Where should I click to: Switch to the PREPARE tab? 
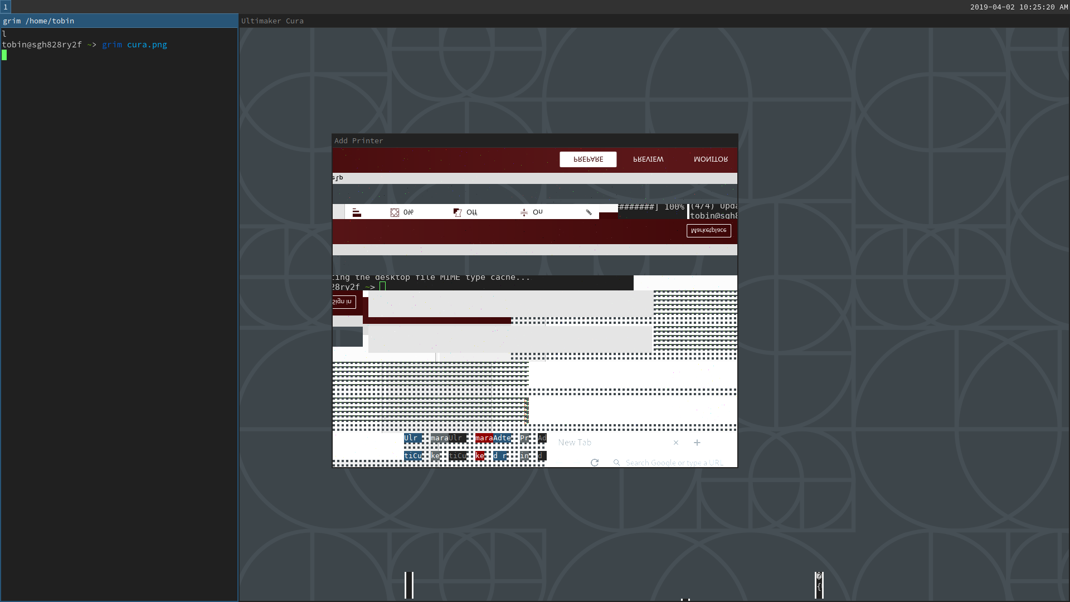pos(588,159)
